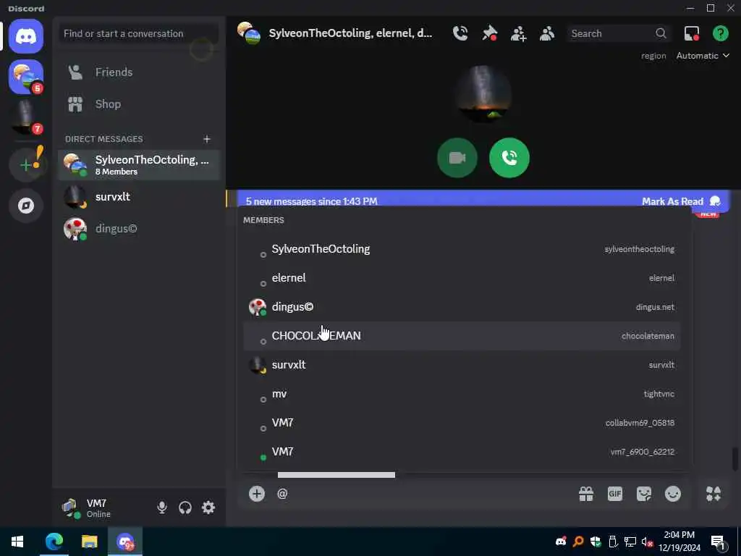The image size is (741, 556).
Task: Mention survxlt from the members list
Action: tap(462, 365)
